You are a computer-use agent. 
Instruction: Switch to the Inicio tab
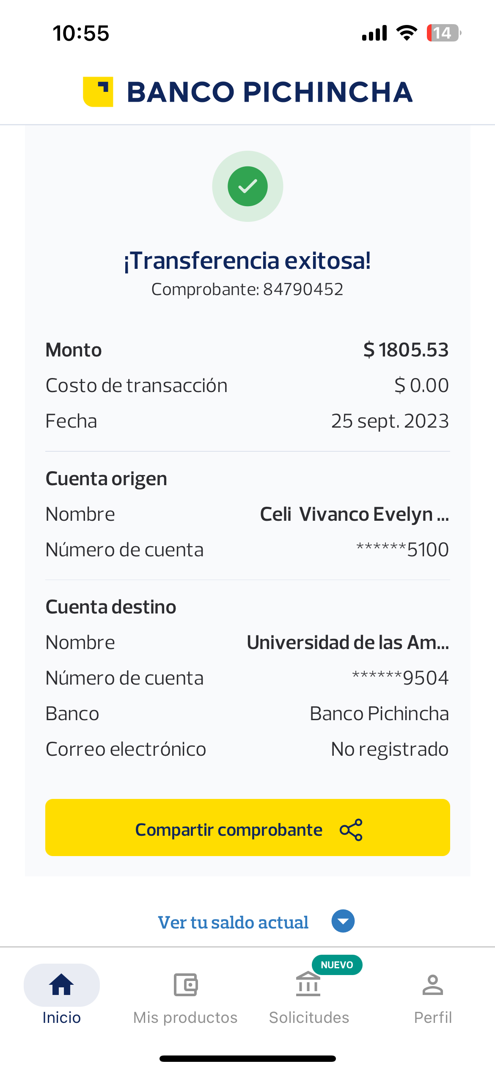coord(62,1017)
